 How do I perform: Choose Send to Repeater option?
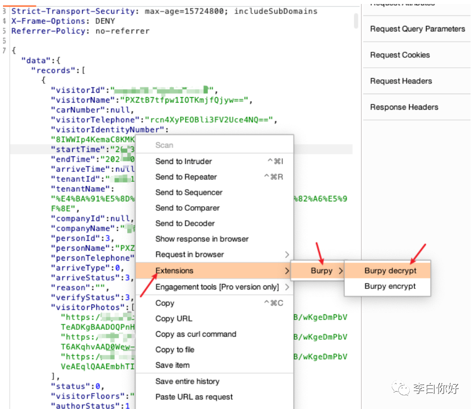pos(214,177)
